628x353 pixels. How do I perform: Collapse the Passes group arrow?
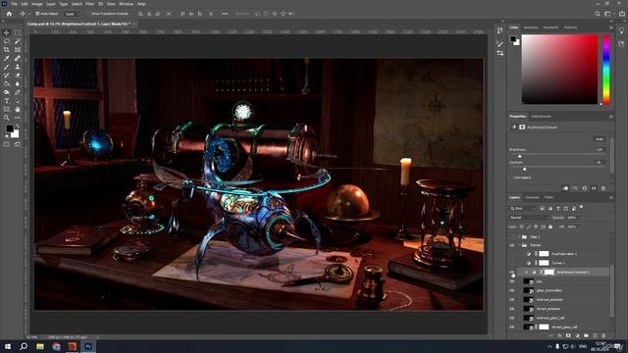(519, 245)
